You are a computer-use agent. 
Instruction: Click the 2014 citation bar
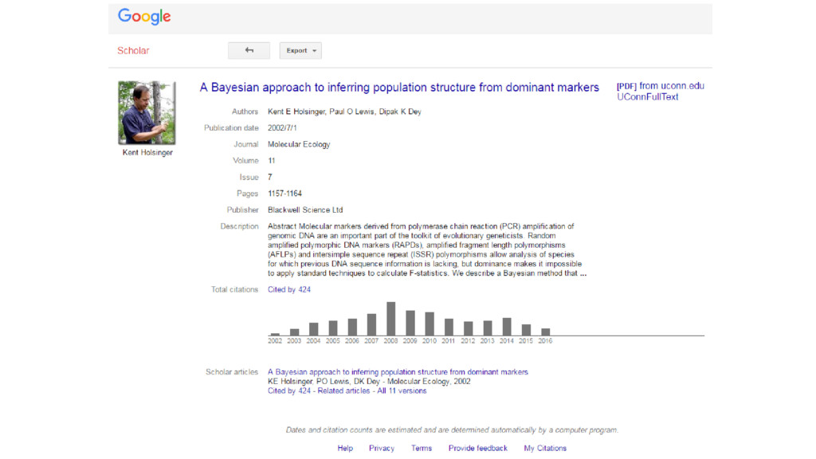pos(507,327)
